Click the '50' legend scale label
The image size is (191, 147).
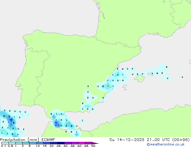click(x=93, y=146)
